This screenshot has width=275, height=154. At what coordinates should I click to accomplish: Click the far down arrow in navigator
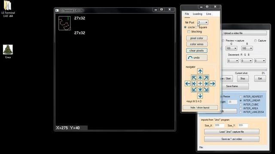(200, 96)
